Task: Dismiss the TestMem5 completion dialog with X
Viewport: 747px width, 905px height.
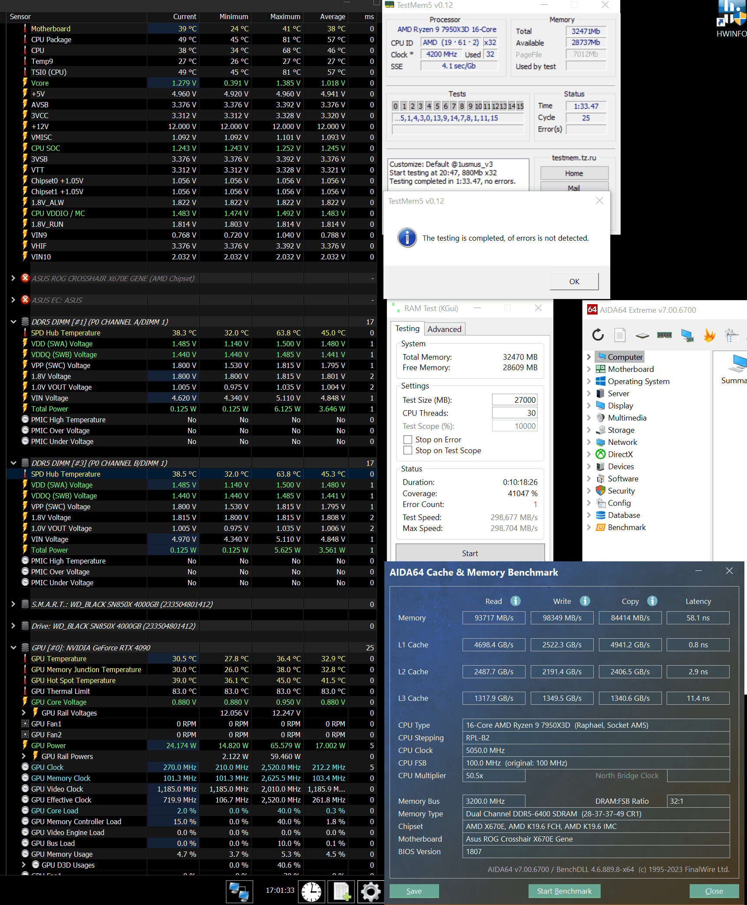Action: (599, 201)
